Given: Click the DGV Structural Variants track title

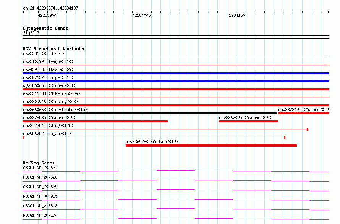Looking at the screenshot, I should pyautogui.click(x=53, y=49).
